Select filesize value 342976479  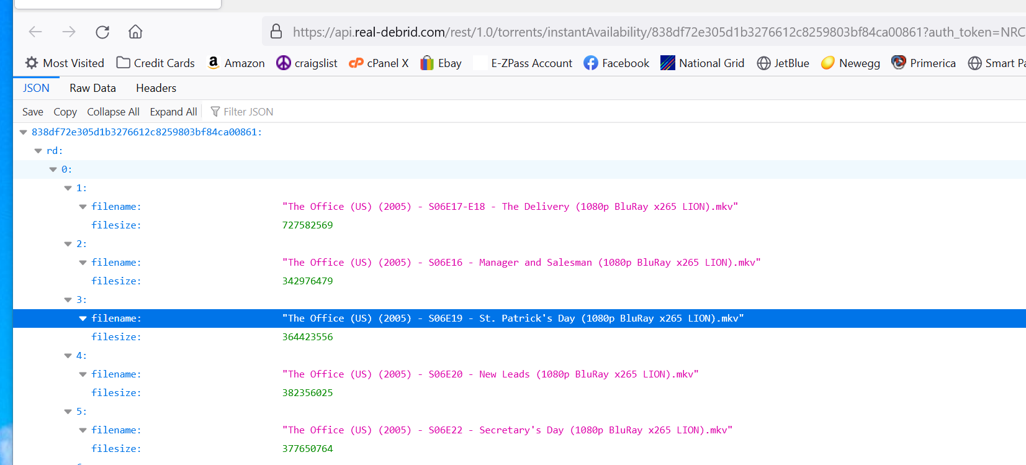pyautogui.click(x=308, y=281)
